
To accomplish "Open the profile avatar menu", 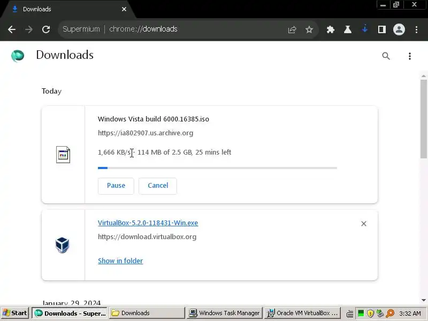I will point(399,29).
